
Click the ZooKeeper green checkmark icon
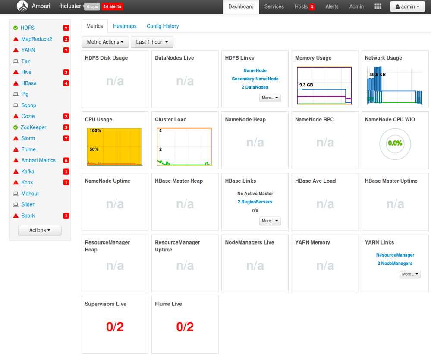point(16,127)
